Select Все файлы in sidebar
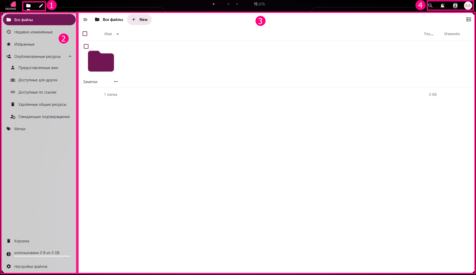This screenshot has width=476, height=275. pyautogui.click(x=39, y=20)
